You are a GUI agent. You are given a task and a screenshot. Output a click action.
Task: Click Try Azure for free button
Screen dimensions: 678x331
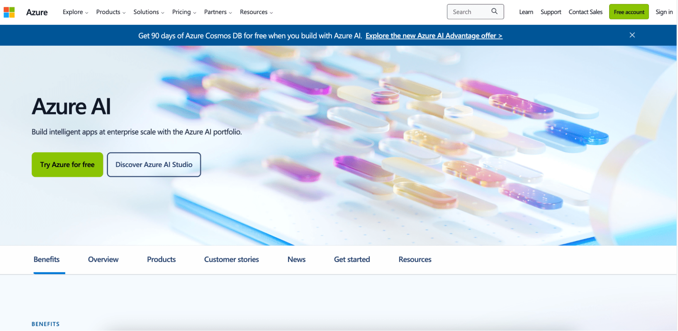(67, 165)
